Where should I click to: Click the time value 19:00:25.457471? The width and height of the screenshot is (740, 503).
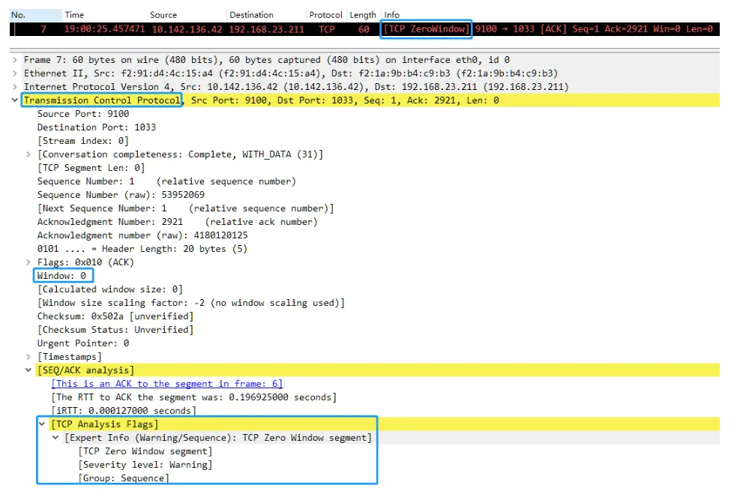click(105, 29)
